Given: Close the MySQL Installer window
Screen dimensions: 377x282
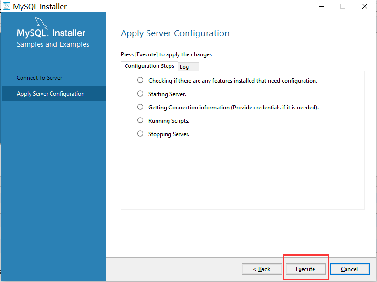Looking at the screenshot, I should tap(365, 6).
